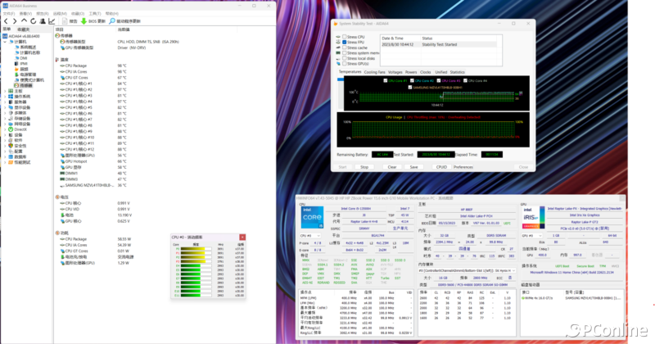Select the security shield node in tree
655x344 pixels.
click(11, 146)
